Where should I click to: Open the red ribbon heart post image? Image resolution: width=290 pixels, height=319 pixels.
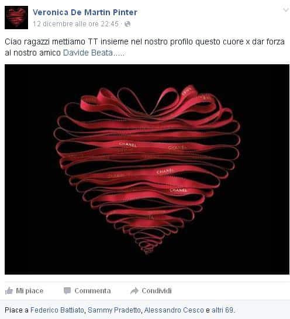click(147, 169)
